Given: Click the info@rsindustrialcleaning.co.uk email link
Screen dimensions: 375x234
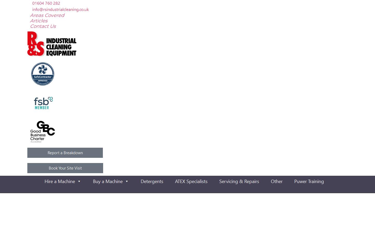Looking at the screenshot, I should tap(60, 10).
